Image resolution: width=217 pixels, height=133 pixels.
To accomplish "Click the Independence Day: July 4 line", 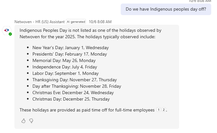I will tap(65, 67).
